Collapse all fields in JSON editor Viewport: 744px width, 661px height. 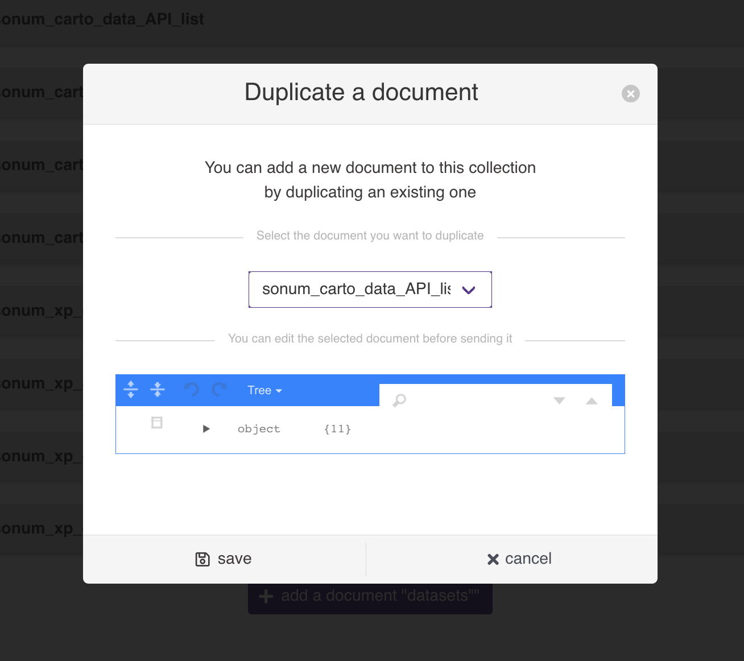pos(158,390)
